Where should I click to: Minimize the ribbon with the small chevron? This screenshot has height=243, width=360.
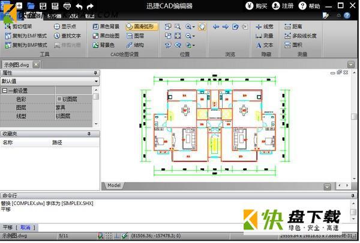click(338, 16)
